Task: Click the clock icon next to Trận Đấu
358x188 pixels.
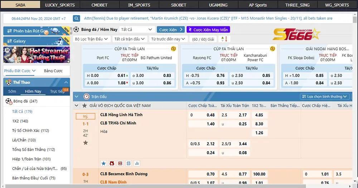Action: [87, 97]
